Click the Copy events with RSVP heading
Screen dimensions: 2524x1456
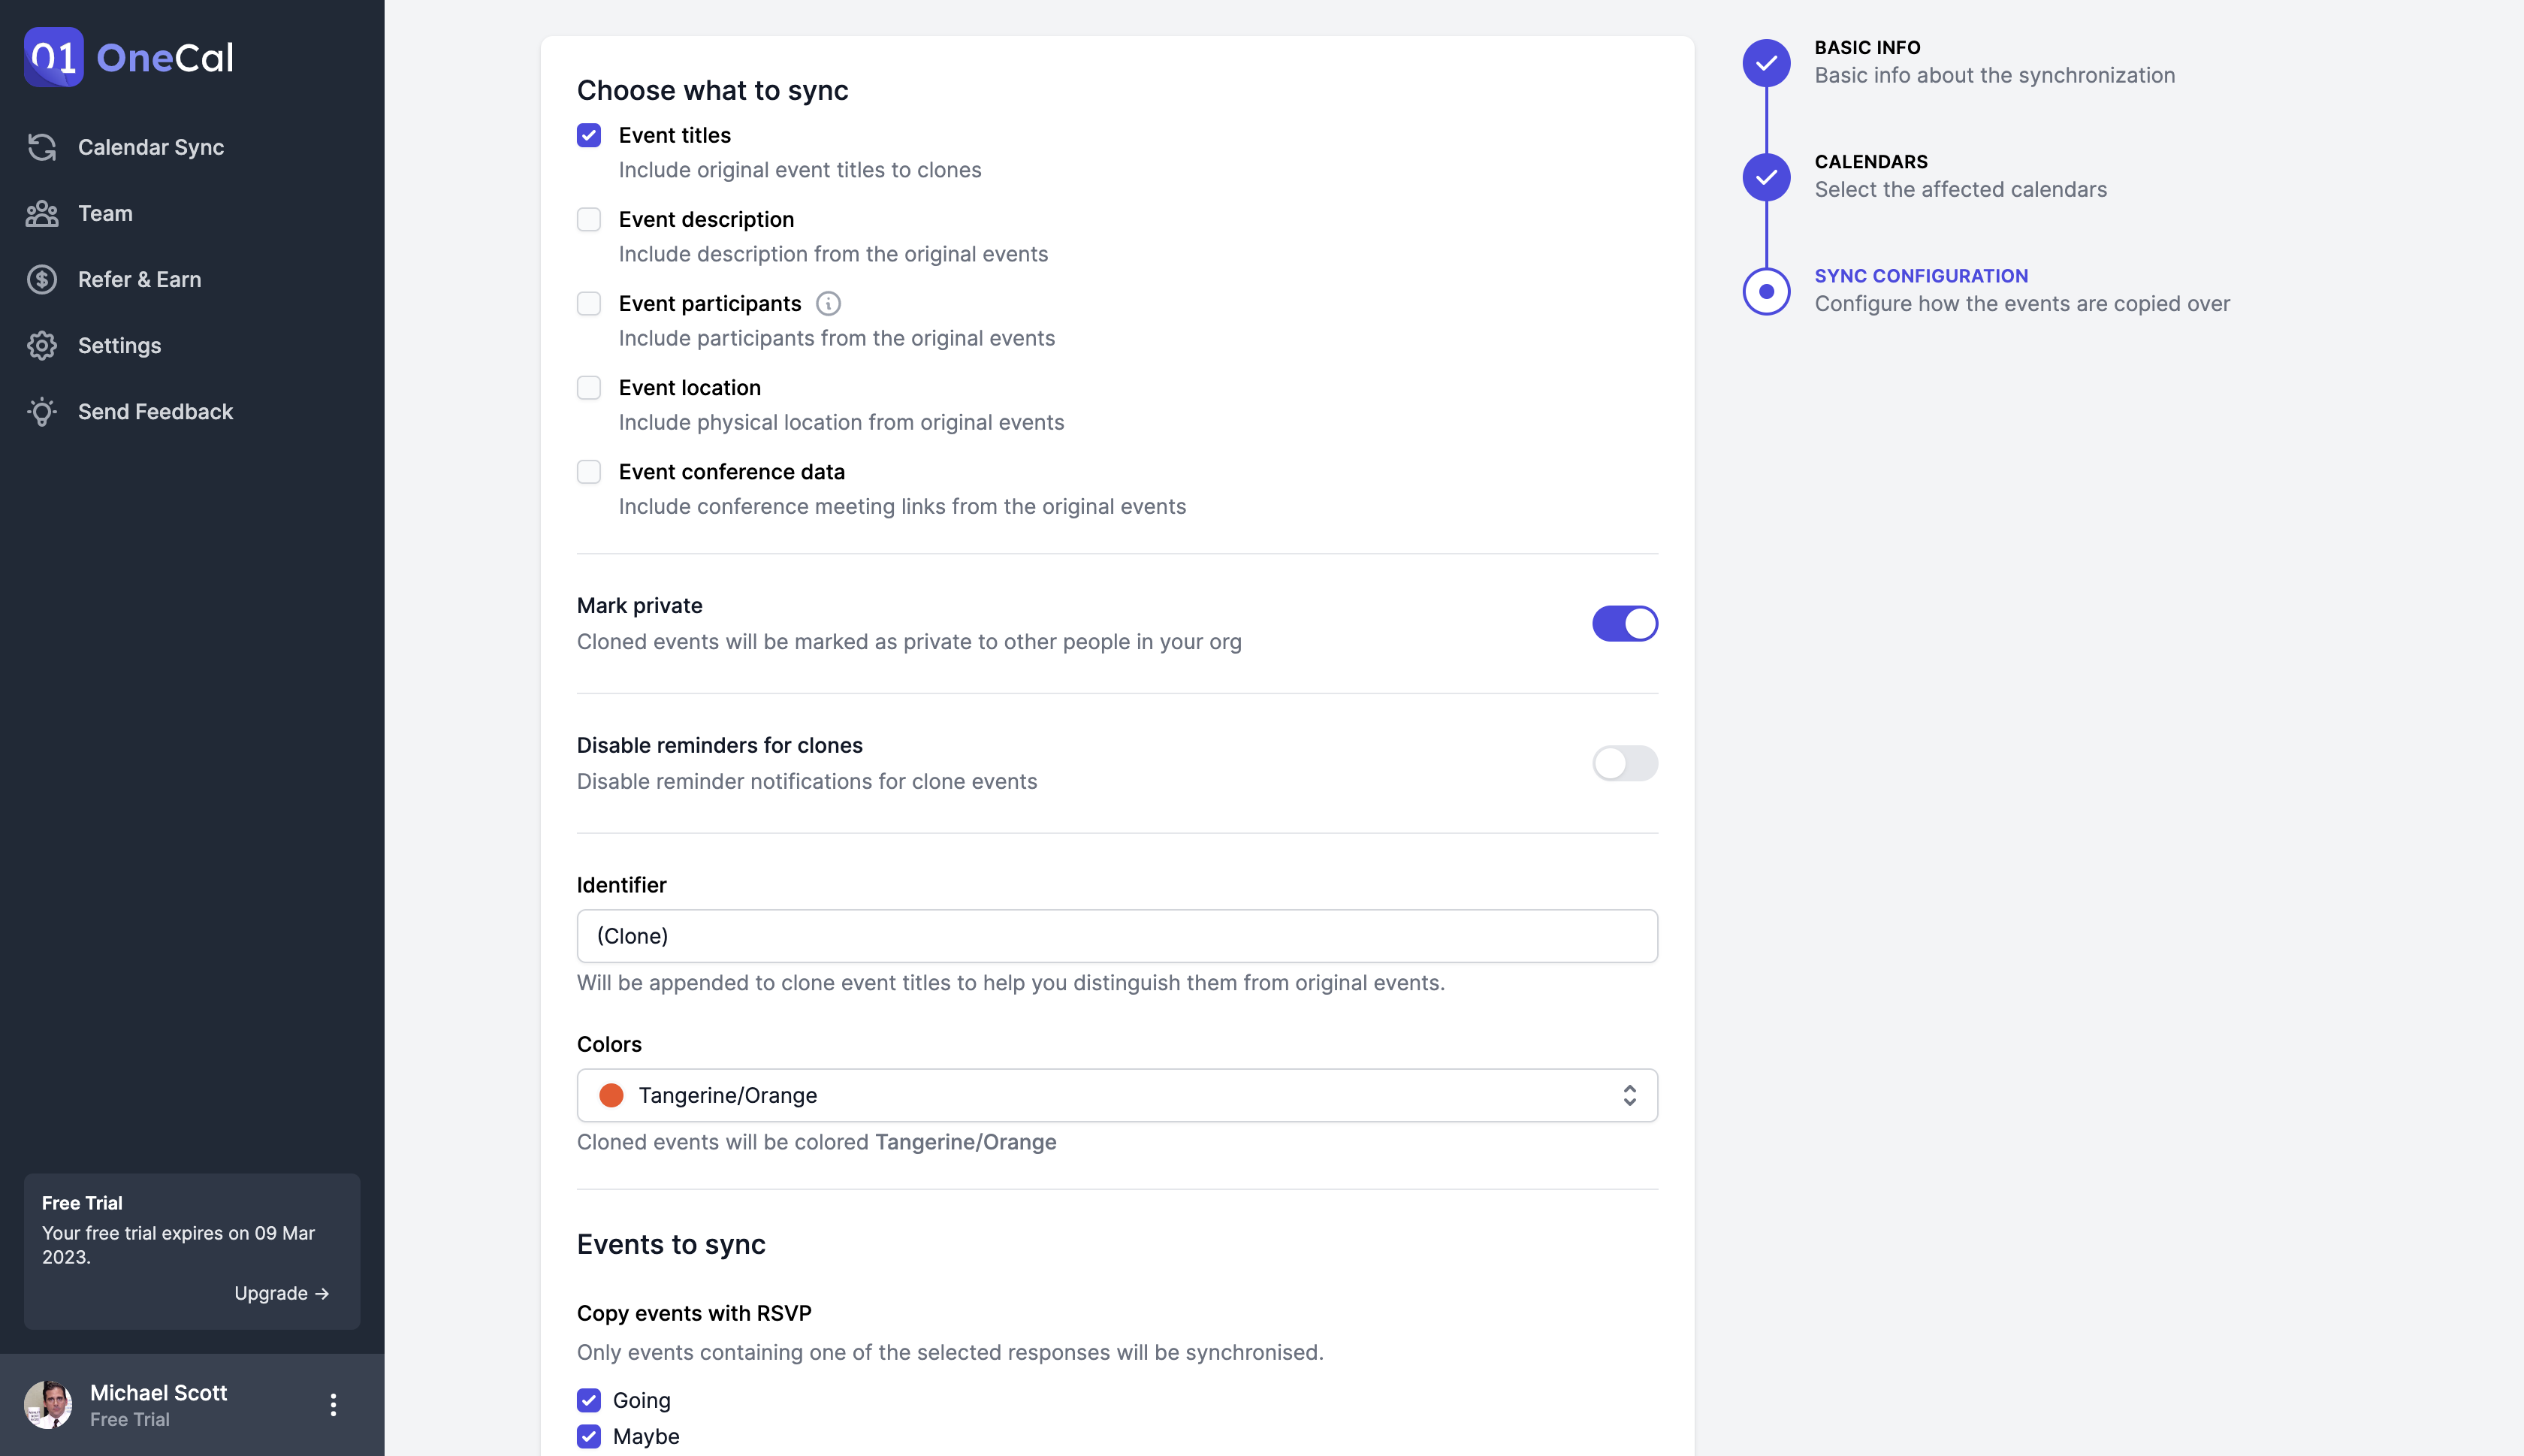coord(694,1313)
